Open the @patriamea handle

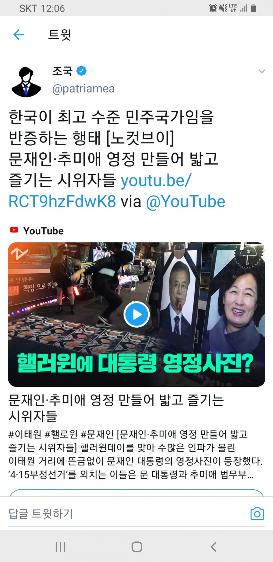pyautogui.click(x=83, y=88)
